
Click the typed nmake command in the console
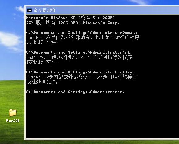pyautogui.click(x=131, y=33)
